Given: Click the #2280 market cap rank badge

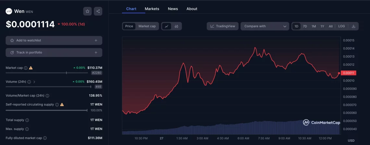Looking at the screenshot, I should click(97, 73).
